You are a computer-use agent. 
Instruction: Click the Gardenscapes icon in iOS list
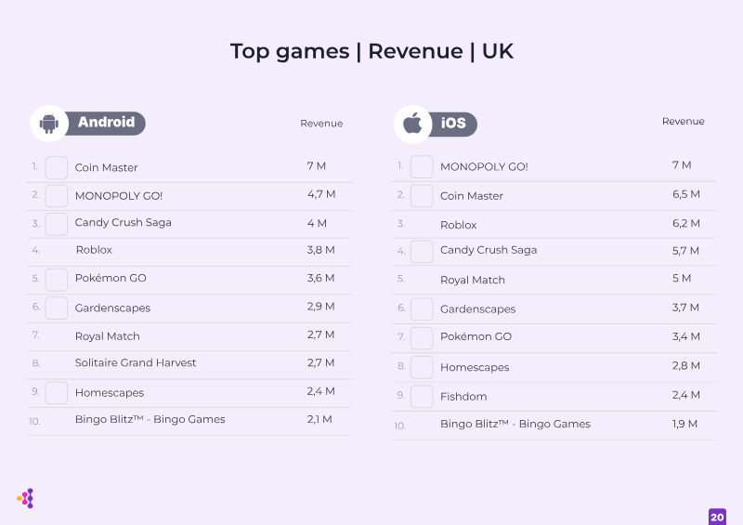click(x=422, y=309)
